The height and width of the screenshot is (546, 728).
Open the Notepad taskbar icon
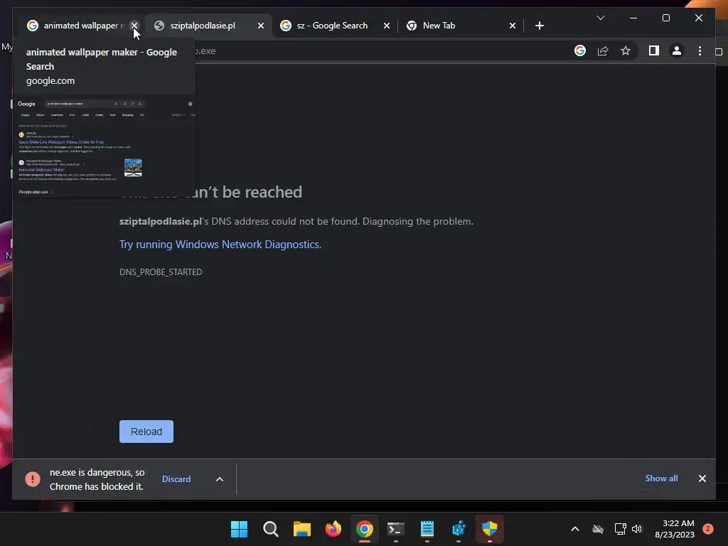[427, 529]
